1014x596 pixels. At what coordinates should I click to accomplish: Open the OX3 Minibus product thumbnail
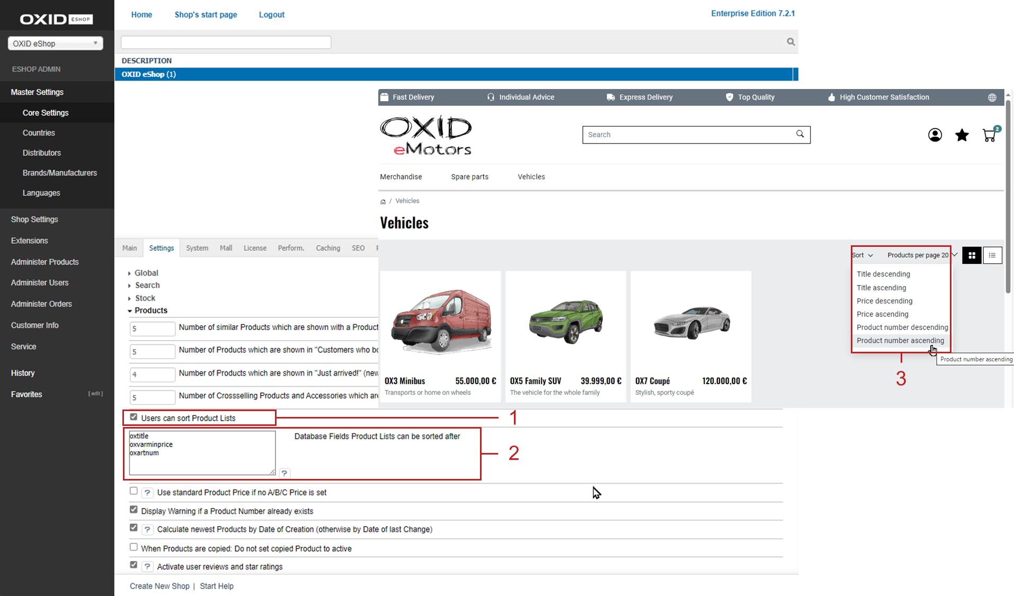click(440, 322)
